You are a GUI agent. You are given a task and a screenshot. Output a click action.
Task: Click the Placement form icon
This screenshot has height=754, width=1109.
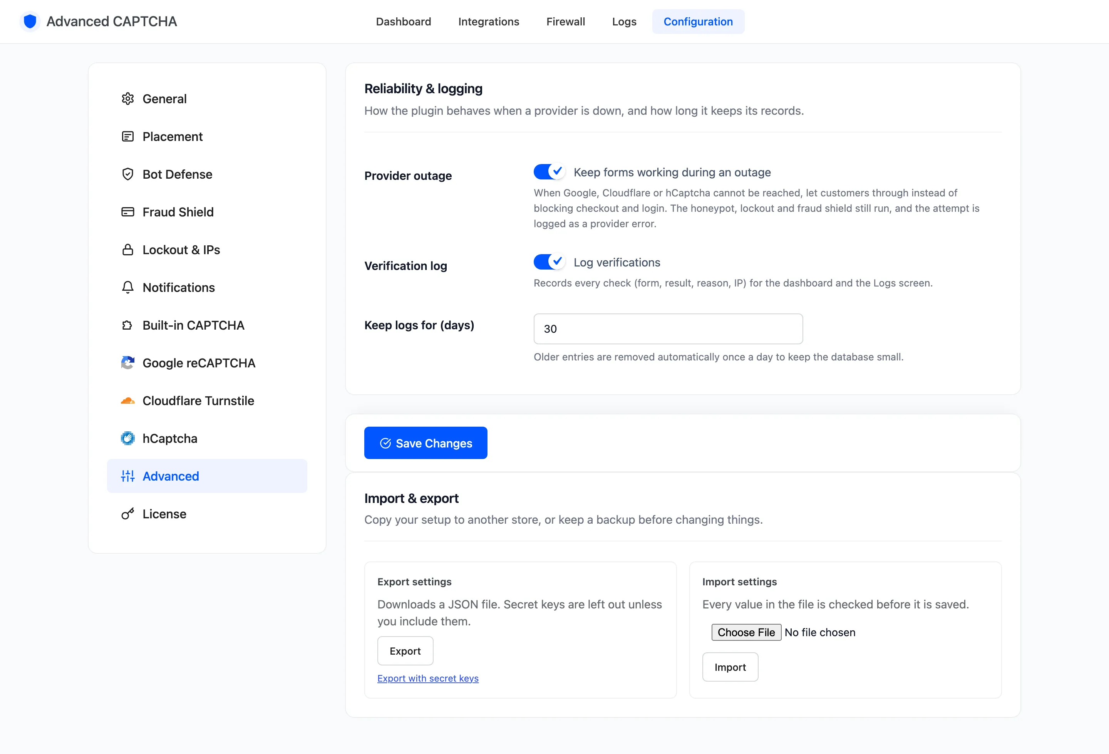(127, 136)
